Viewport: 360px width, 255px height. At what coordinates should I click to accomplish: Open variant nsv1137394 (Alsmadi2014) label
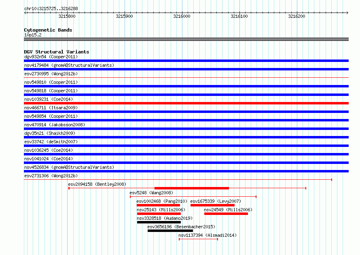[x=208, y=235]
